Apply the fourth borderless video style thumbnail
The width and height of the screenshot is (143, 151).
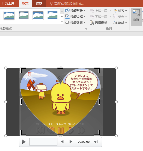[52, 15]
